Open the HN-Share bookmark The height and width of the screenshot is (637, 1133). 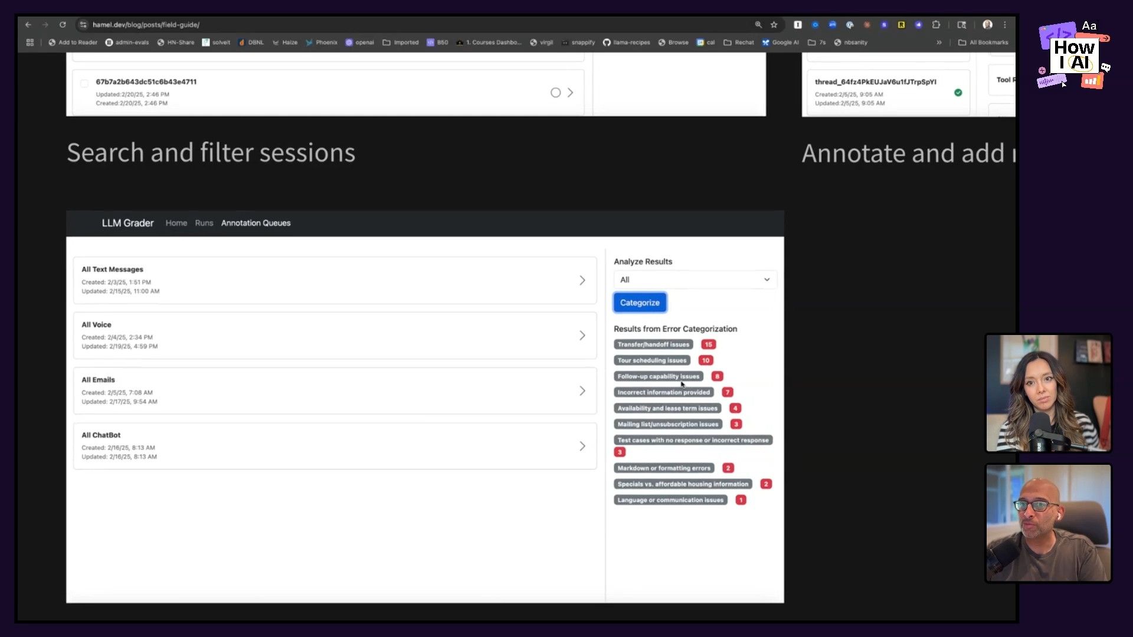(175, 42)
